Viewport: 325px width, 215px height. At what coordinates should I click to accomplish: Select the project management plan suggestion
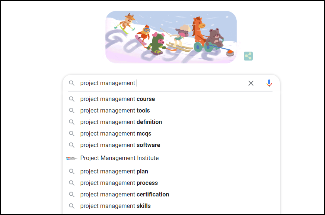click(x=114, y=172)
